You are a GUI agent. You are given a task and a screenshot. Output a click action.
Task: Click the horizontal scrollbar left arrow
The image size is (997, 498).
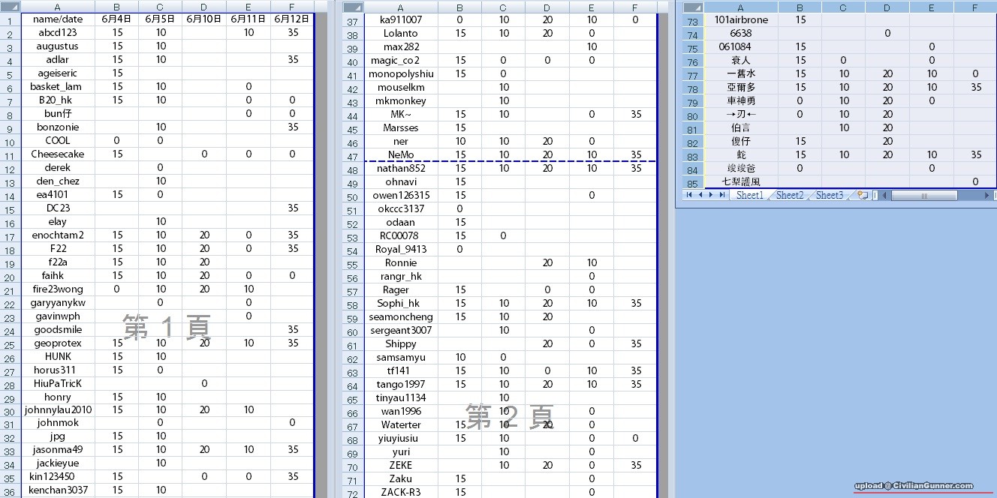[885, 195]
